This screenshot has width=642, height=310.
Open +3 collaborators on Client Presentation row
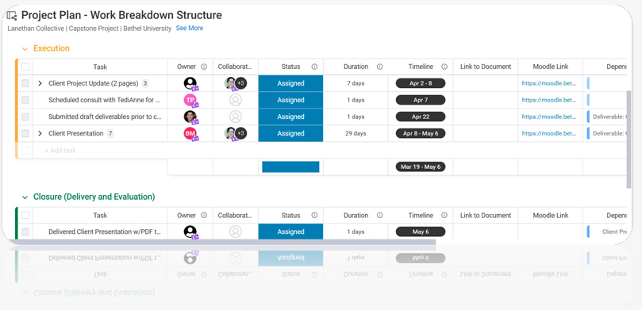[240, 133]
